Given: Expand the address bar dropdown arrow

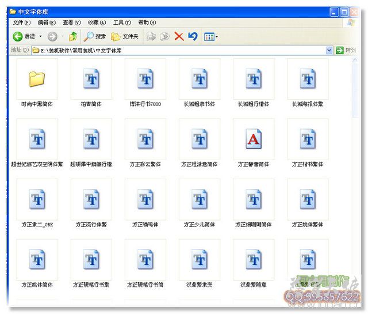Looking at the screenshot, I should [329, 50].
